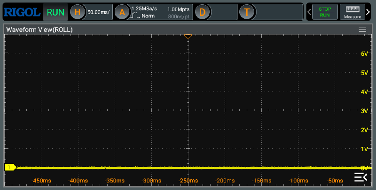Screen dimensions: 376x190
Task: Open the Waveform View hamburger menu
Action: [362, 30]
